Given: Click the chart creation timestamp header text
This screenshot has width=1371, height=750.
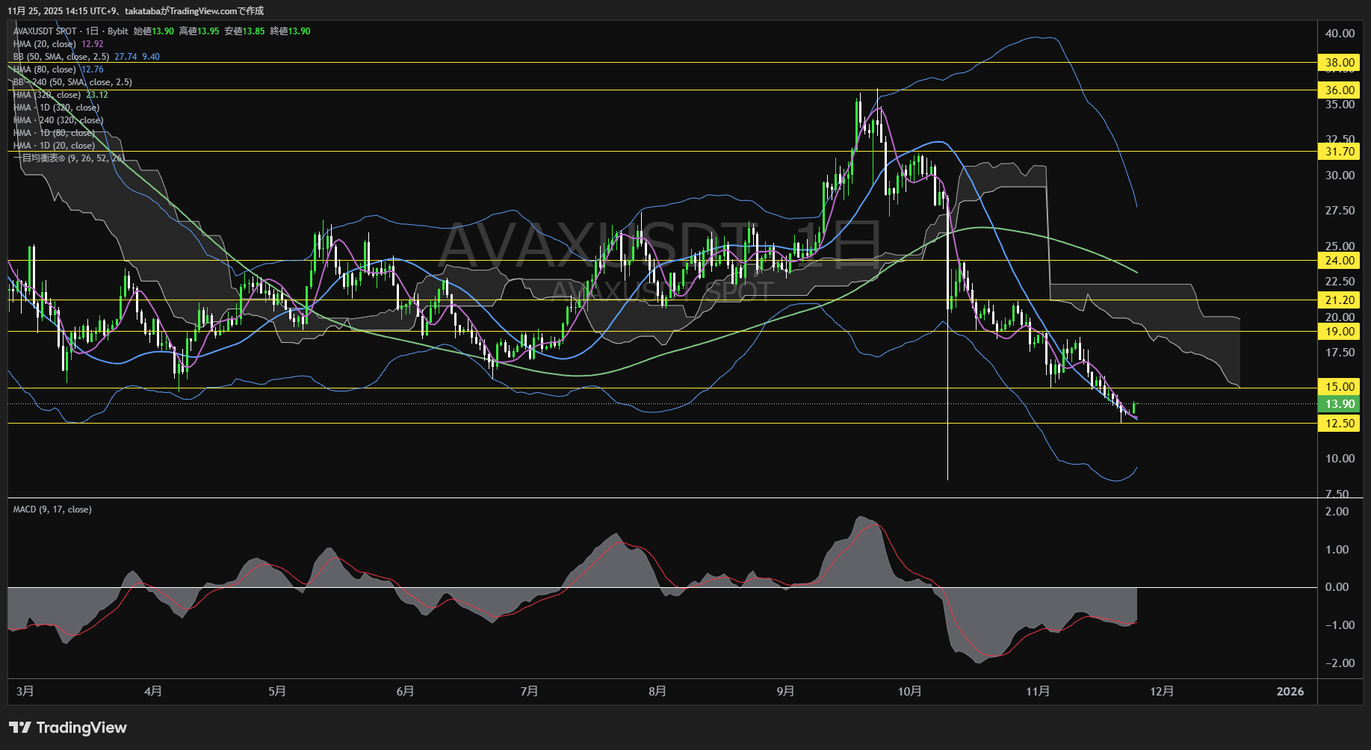Looking at the screenshot, I should tap(135, 10).
